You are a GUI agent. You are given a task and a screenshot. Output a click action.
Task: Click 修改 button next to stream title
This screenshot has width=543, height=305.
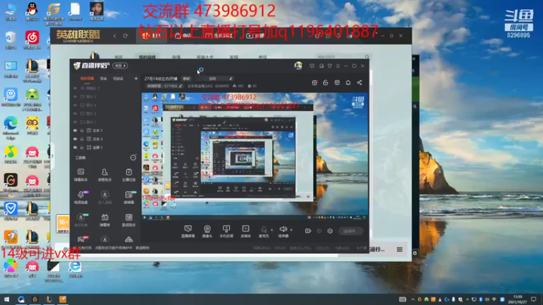[186, 79]
